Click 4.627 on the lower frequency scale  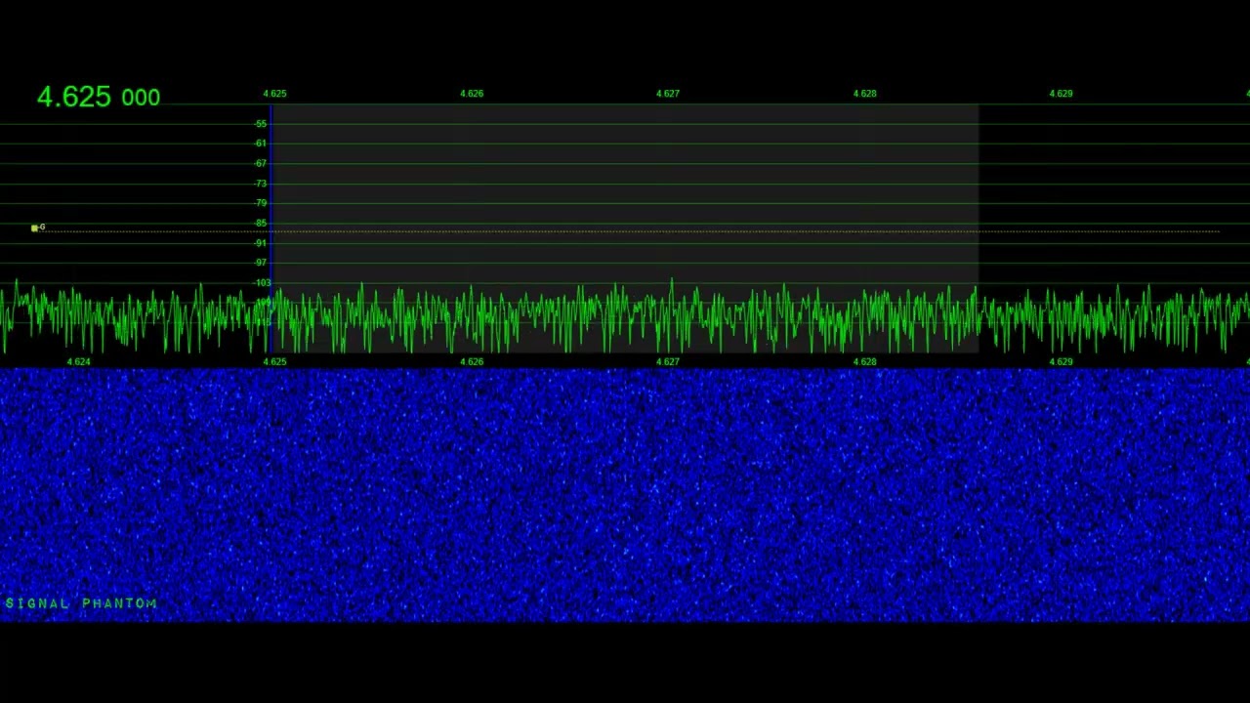click(668, 361)
